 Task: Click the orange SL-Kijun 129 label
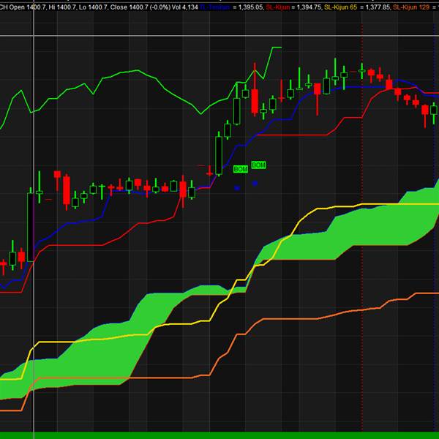(411, 7)
